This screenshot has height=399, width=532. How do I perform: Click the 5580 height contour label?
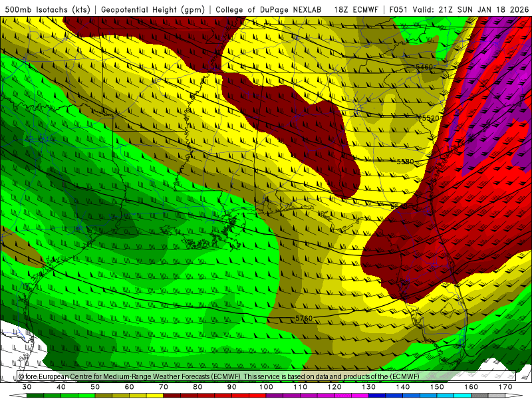tap(405, 162)
